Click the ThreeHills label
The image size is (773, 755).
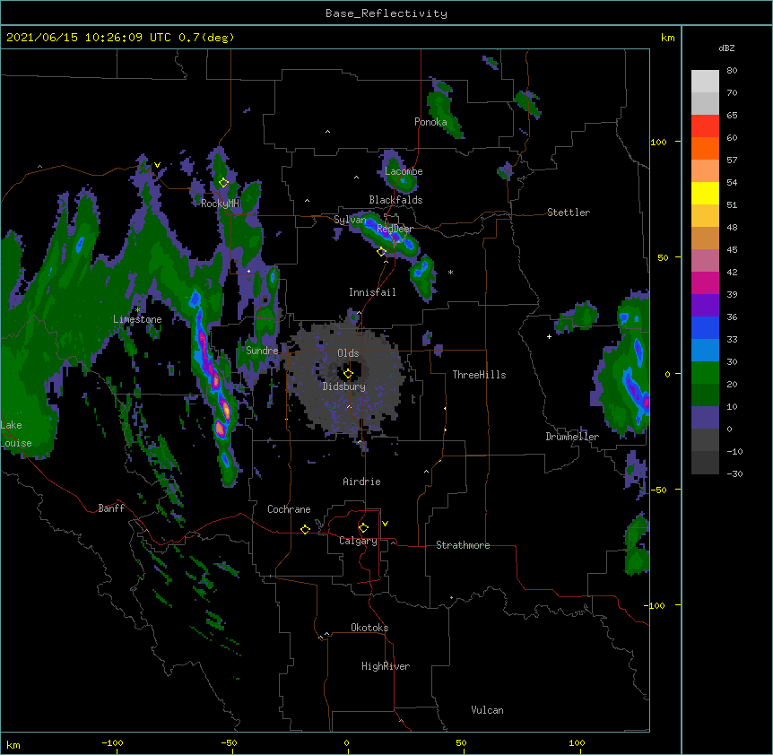(479, 375)
